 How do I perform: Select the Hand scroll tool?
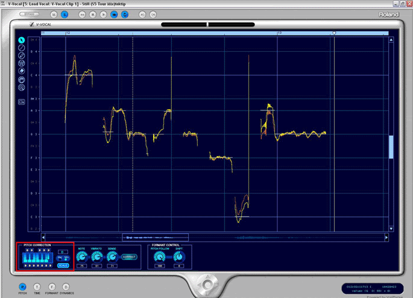[22, 79]
